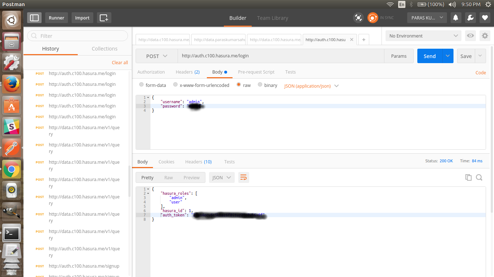
Task: Open a new Postman window icon
Action: [x=104, y=18]
